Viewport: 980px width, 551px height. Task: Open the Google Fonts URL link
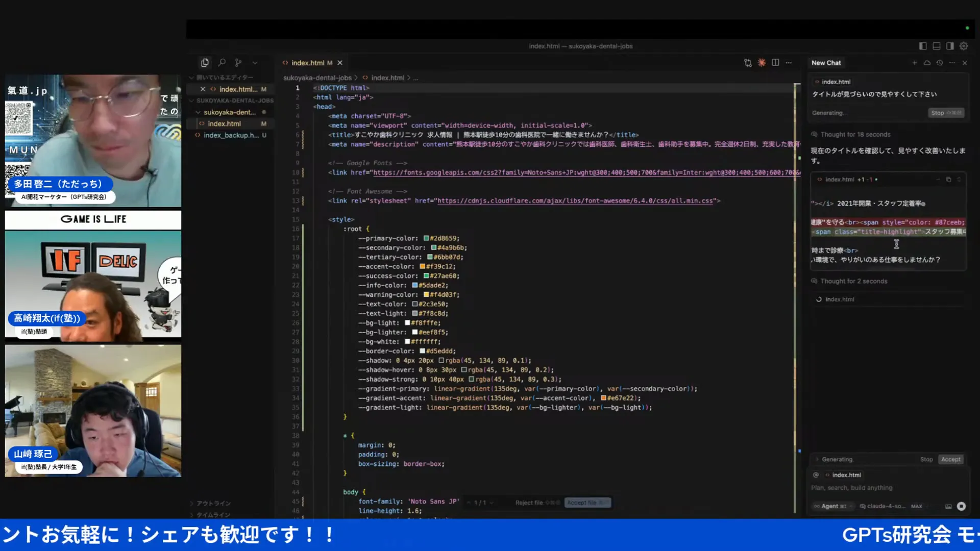tap(587, 172)
